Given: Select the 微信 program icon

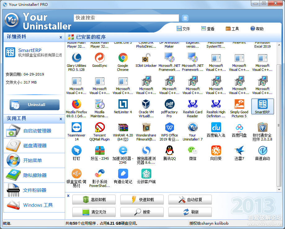Looking at the screenshot, I should [193, 150].
